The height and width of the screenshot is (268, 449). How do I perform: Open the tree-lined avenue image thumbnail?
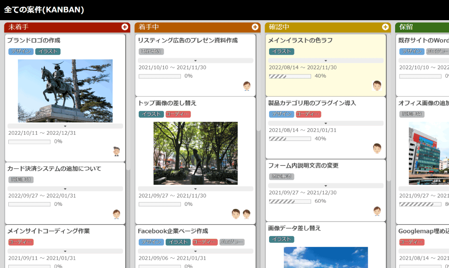click(196, 153)
